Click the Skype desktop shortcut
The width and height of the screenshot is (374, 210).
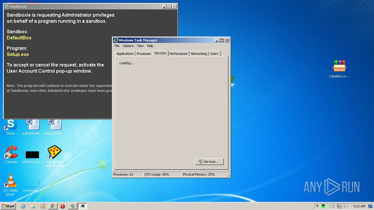11,127
